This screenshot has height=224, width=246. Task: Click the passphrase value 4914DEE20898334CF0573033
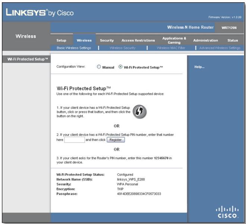(x=139, y=194)
